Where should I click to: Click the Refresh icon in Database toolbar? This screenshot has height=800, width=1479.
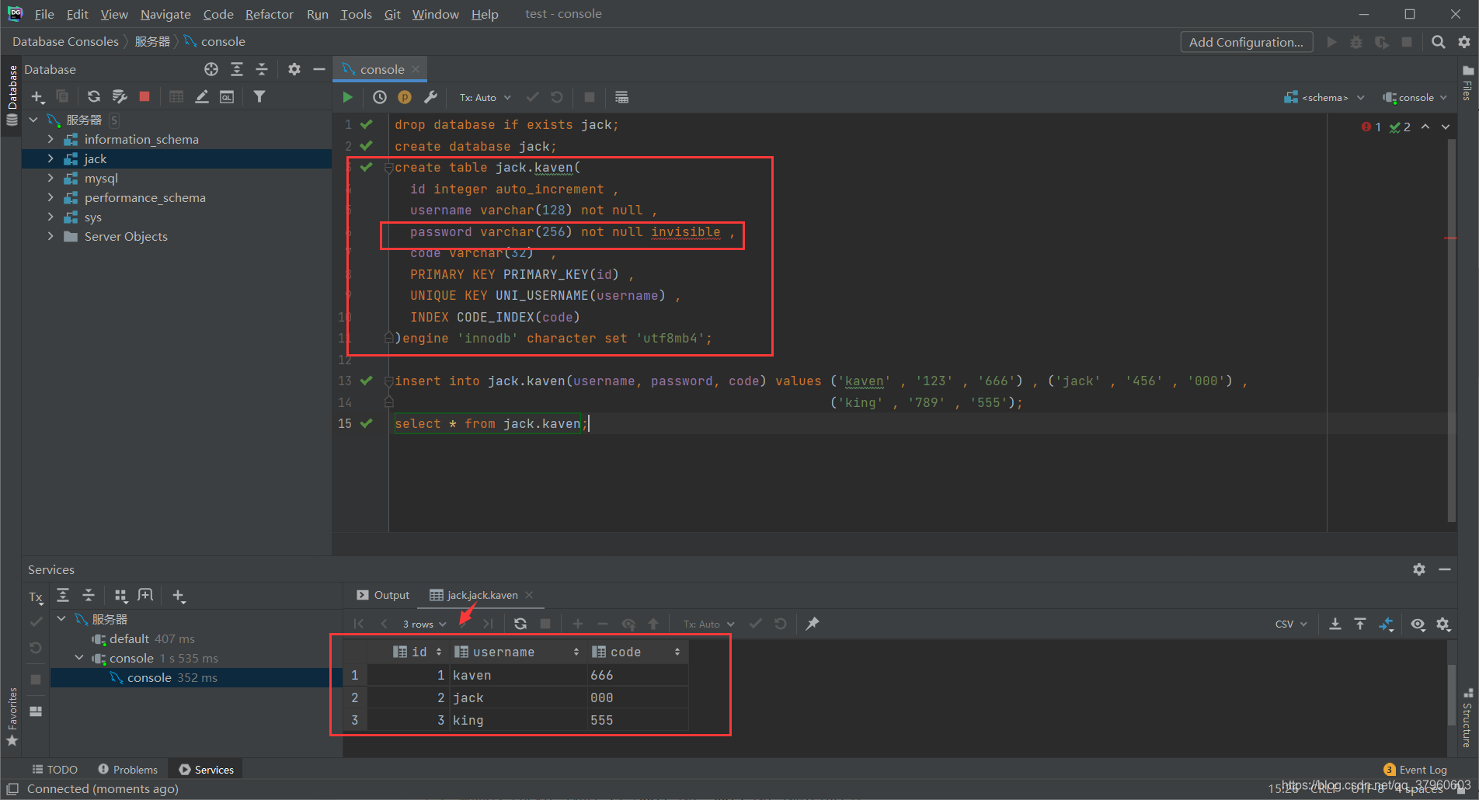[93, 96]
